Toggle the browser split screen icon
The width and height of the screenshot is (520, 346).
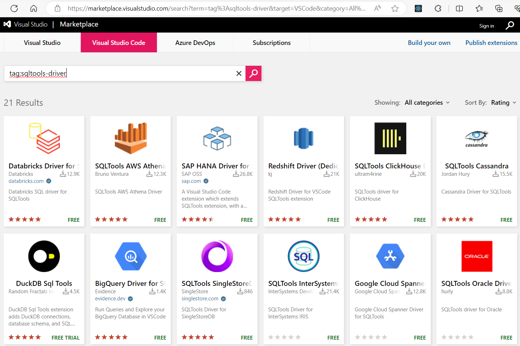(x=459, y=8)
